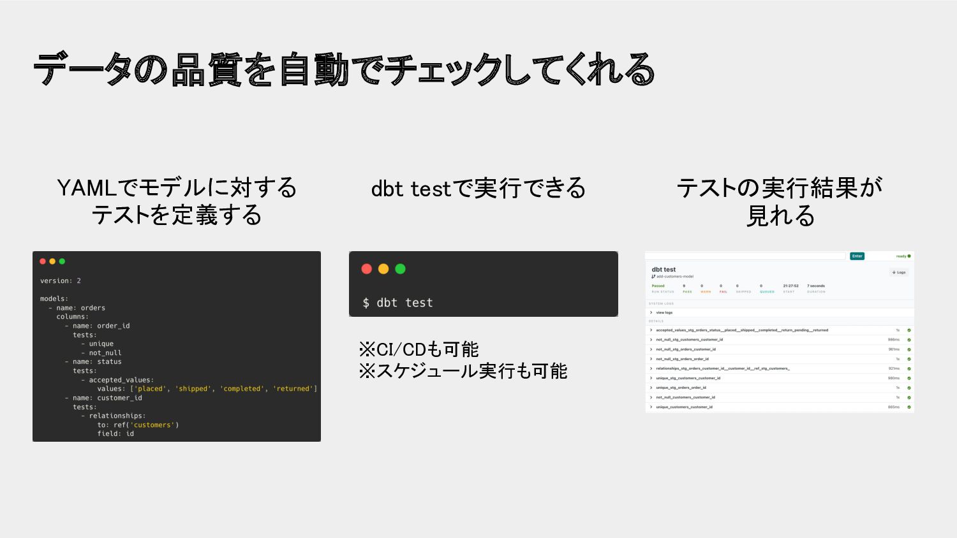
Task: Click the git branch icon near add-customers-model
Action: 653,277
